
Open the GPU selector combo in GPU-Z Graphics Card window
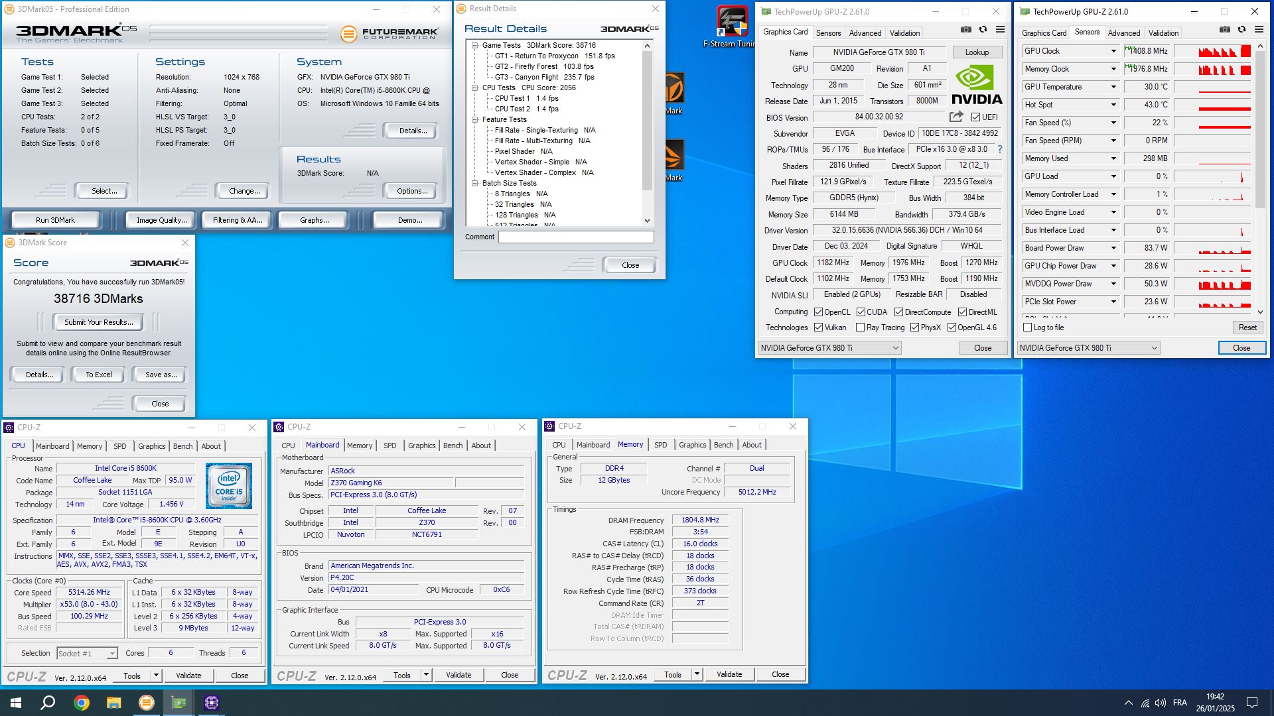(829, 348)
